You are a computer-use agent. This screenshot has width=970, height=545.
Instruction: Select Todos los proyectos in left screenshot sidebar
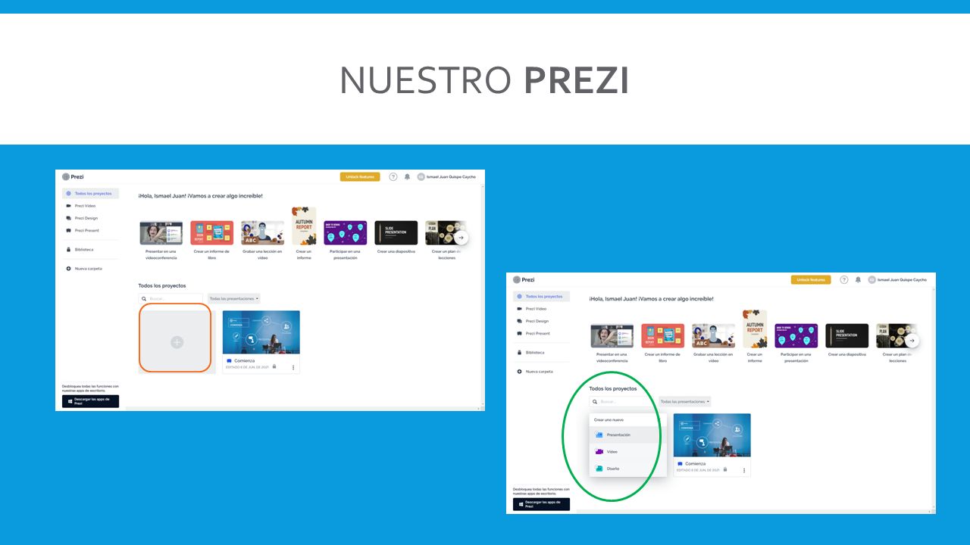[90, 193]
